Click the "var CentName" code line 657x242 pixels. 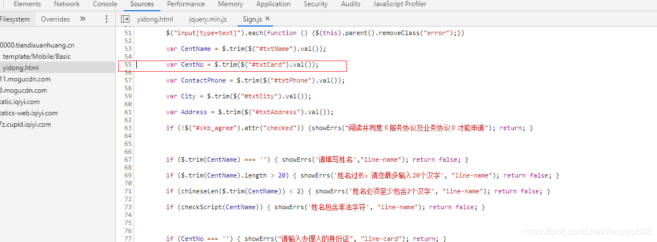(x=246, y=49)
